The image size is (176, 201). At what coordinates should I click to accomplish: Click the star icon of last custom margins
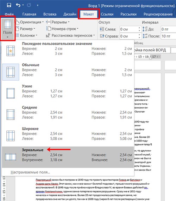click(11, 51)
